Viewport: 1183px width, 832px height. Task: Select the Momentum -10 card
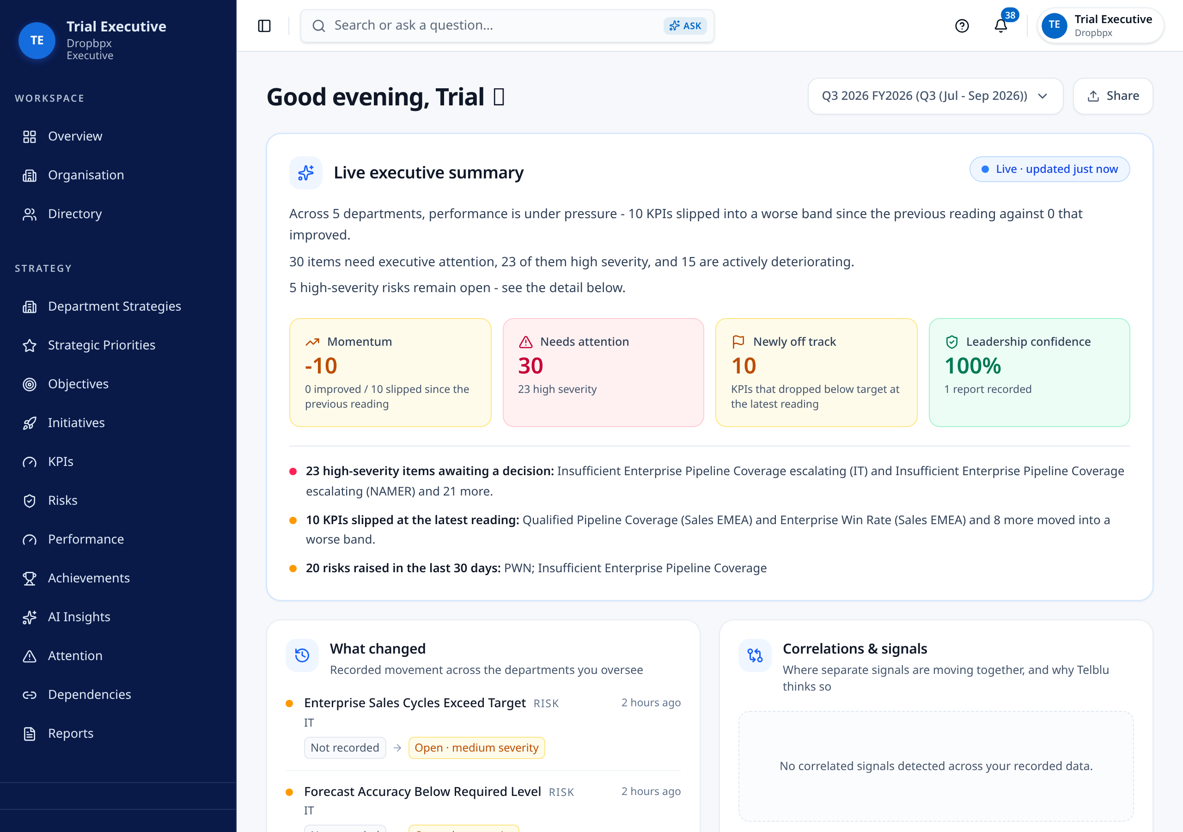pos(390,373)
